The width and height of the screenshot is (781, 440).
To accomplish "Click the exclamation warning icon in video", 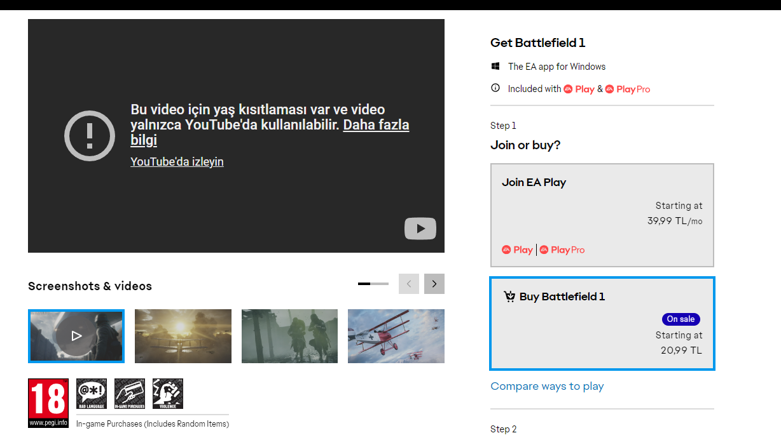I will click(90, 135).
